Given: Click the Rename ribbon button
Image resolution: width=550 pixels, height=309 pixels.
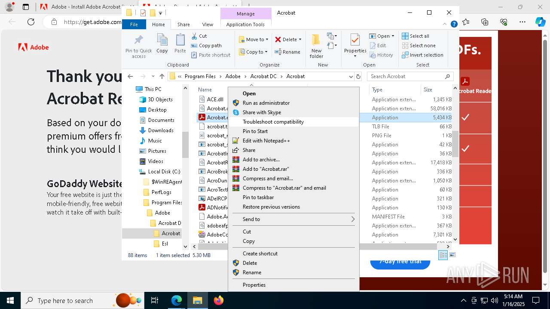Looking at the screenshot, I should point(287,52).
